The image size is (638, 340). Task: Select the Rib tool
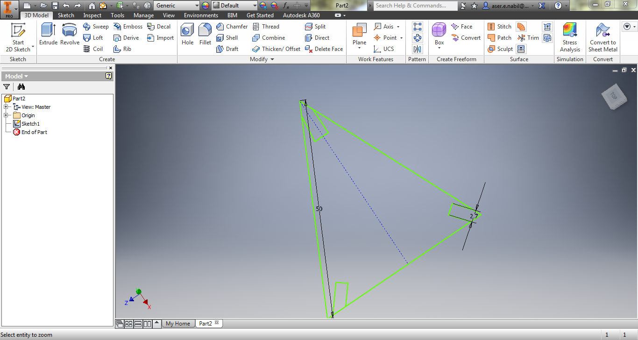122,49
